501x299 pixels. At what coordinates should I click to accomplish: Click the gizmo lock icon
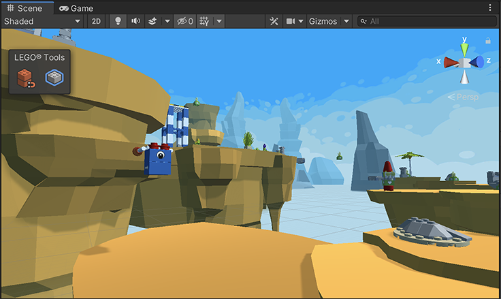click(x=488, y=41)
